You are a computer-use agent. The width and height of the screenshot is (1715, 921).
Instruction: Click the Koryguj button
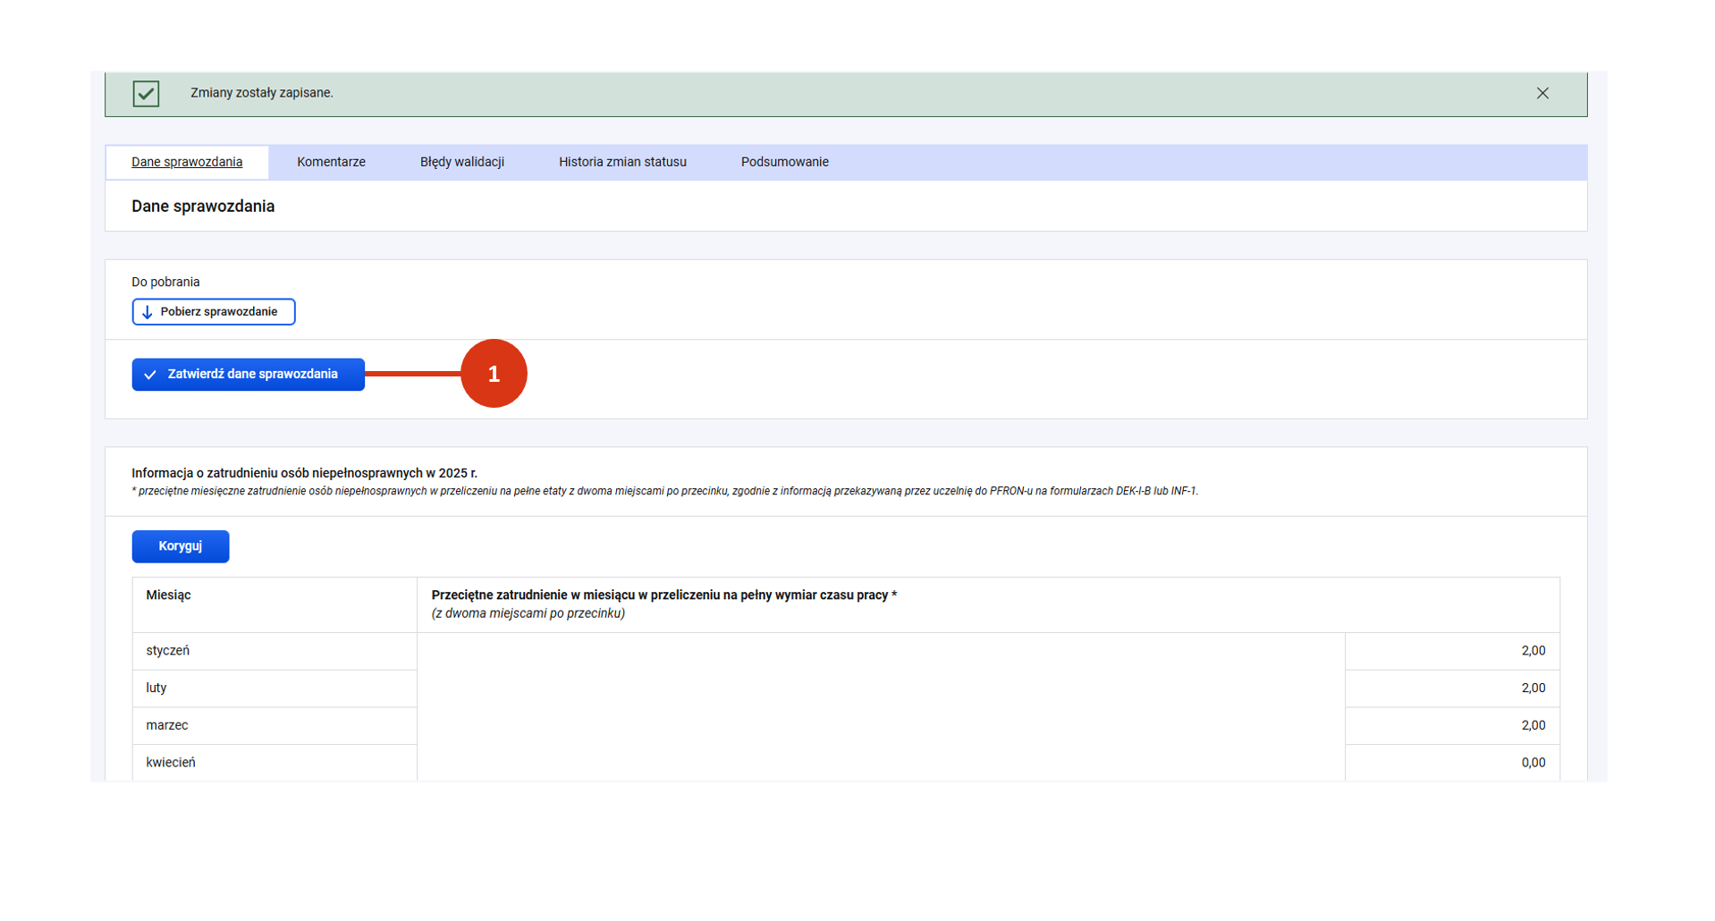[181, 546]
